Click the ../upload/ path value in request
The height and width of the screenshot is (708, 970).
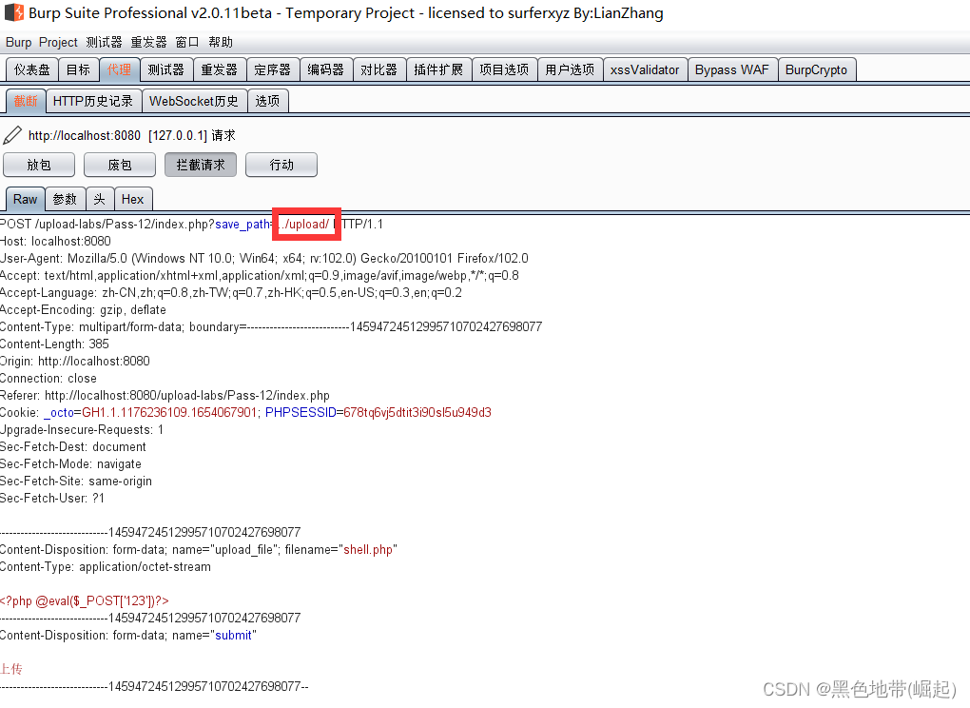click(x=303, y=224)
